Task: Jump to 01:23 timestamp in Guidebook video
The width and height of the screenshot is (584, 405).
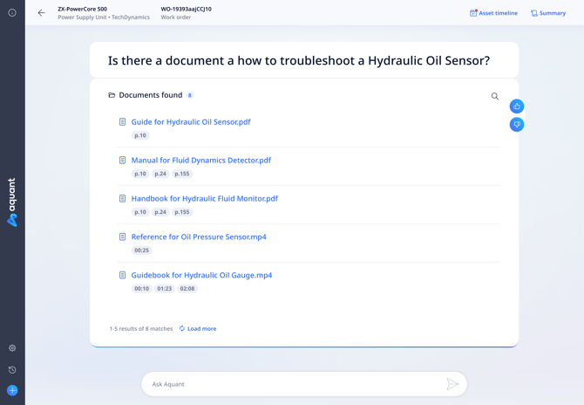Action: (x=165, y=289)
